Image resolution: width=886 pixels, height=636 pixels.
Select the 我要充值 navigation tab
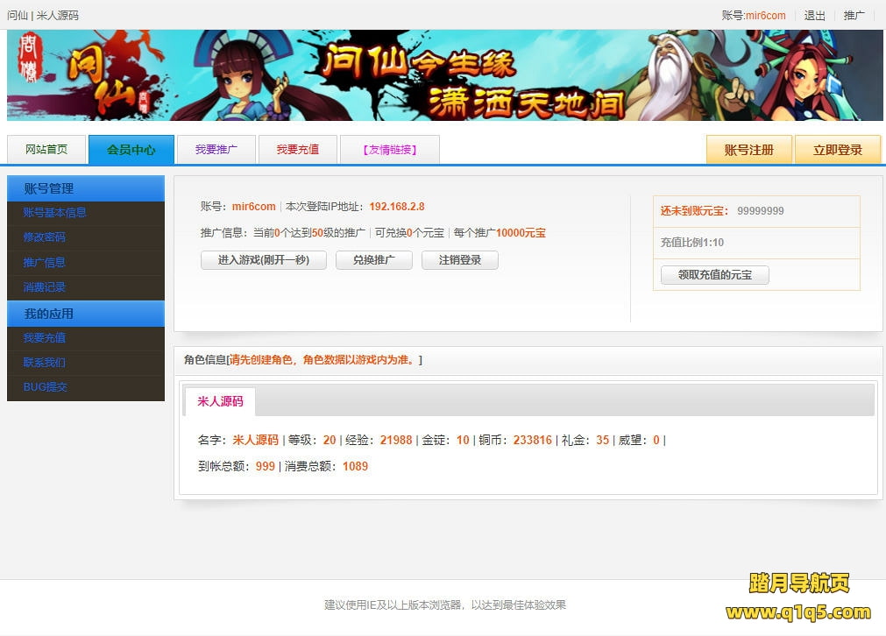298,150
